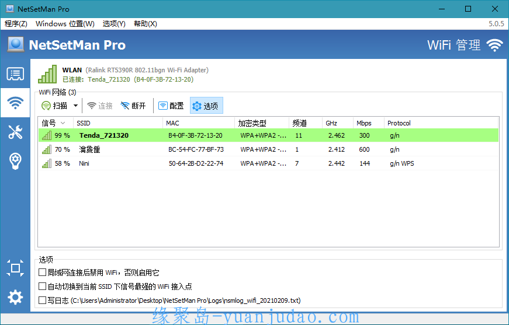Click 断开 to disconnect WiFi
The image size is (509, 325).
[x=133, y=106]
